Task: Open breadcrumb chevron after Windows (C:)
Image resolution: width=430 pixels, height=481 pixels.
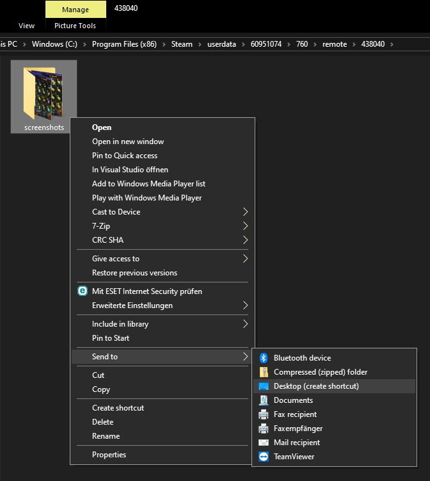Action: click(x=84, y=44)
